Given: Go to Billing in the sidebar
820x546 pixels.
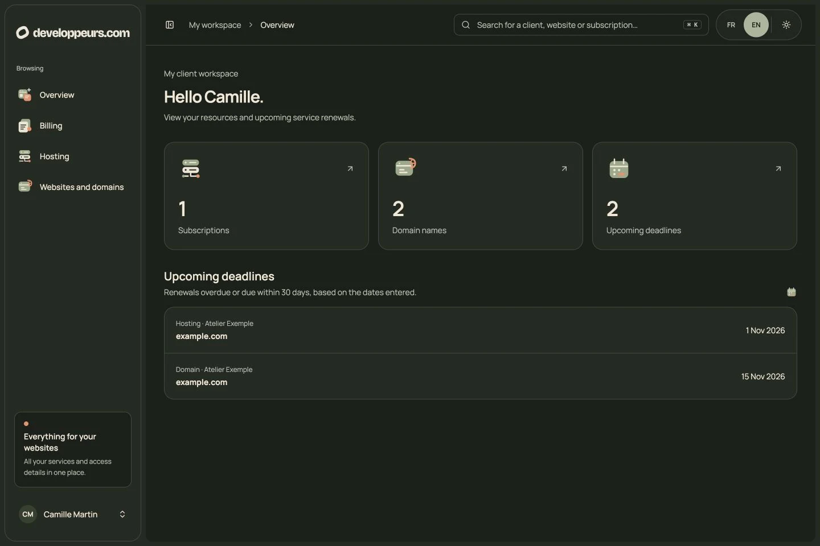Looking at the screenshot, I should click(x=73, y=126).
